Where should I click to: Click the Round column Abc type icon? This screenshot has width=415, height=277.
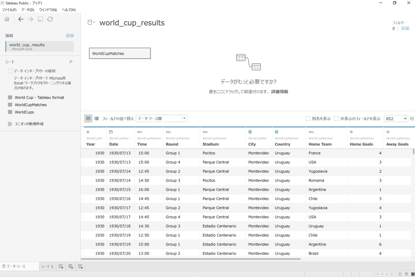point(168,132)
